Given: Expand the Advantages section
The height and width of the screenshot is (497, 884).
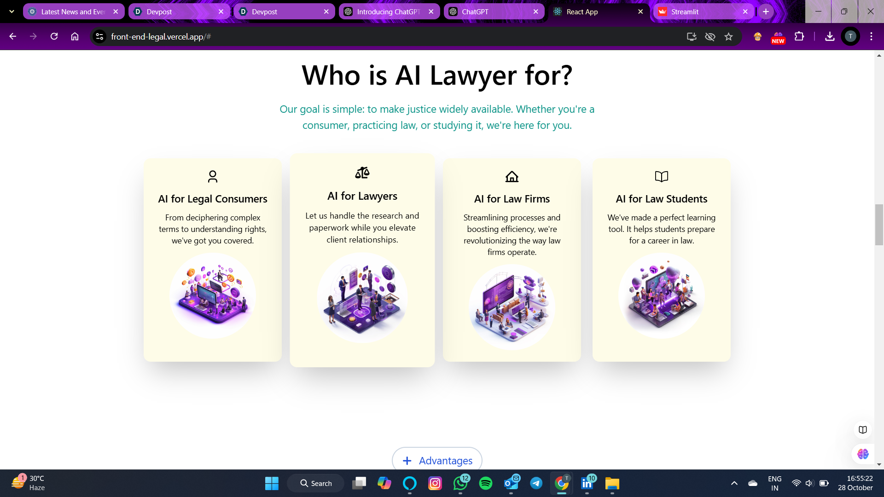Looking at the screenshot, I should tap(437, 460).
